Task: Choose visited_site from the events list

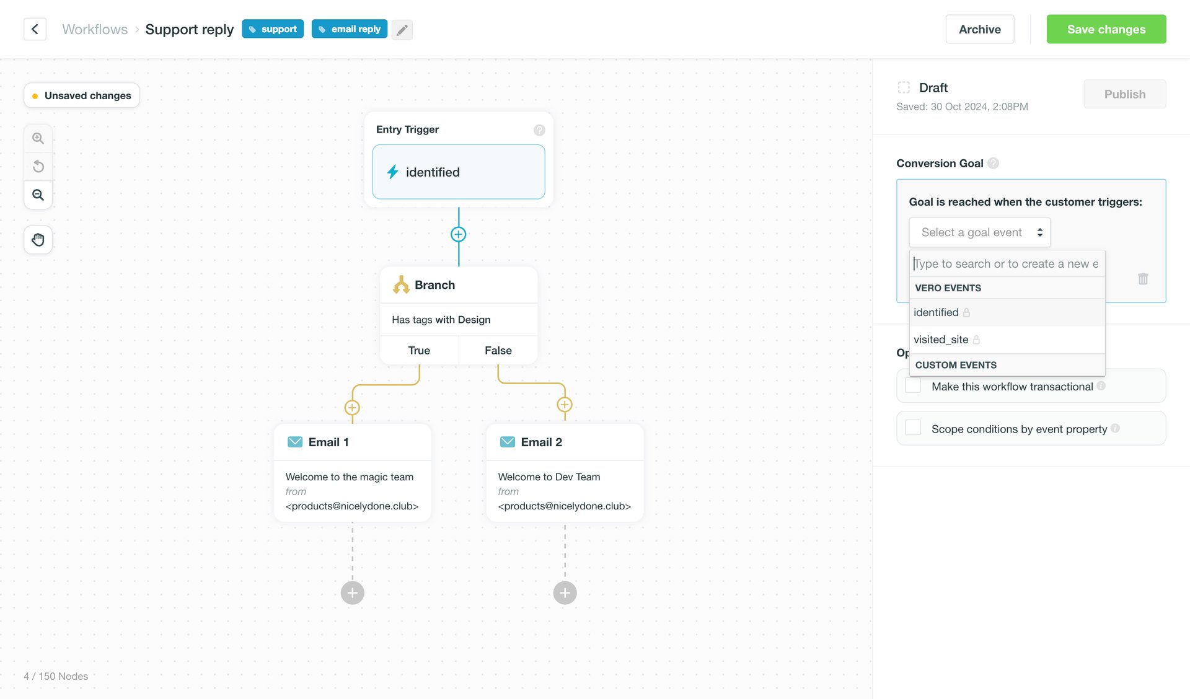Action: (x=941, y=339)
